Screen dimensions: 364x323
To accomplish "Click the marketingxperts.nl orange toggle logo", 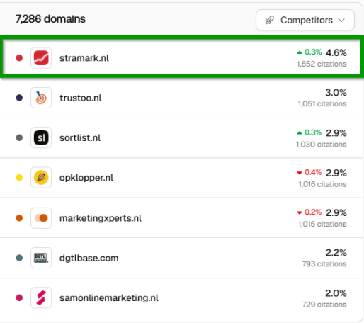I will [41, 218].
